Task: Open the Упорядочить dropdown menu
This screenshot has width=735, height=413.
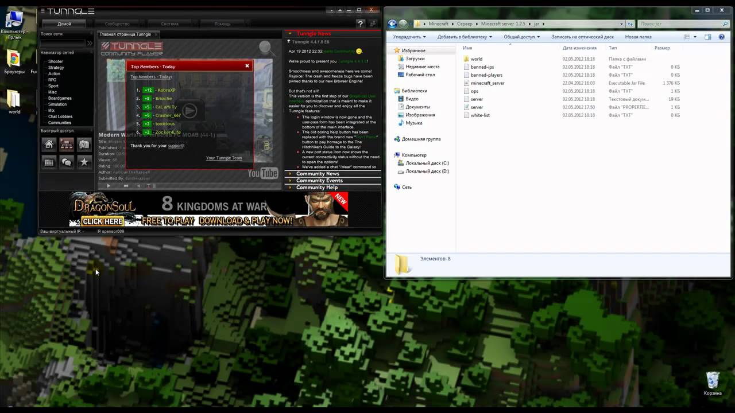Action: [x=409, y=37]
